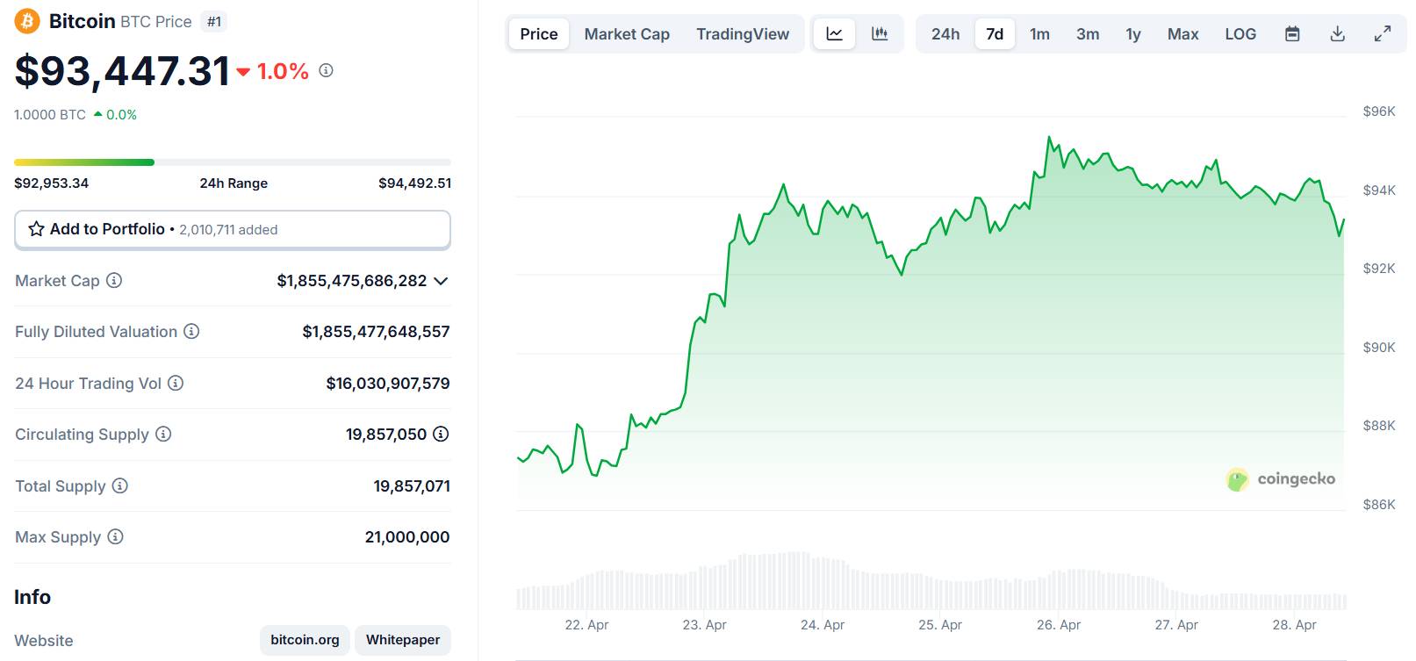This screenshot has height=661, width=1416.
Task: Open the TradingView chart tab
Action: pyautogui.click(x=743, y=34)
